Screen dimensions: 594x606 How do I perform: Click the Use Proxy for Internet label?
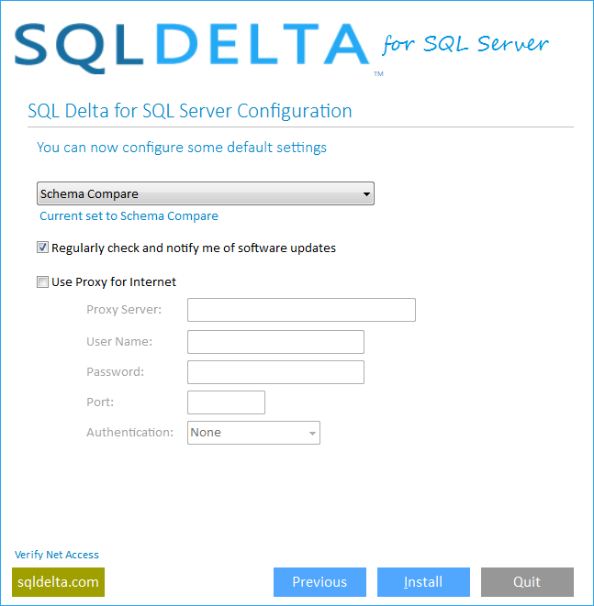click(x=114, y=282)
